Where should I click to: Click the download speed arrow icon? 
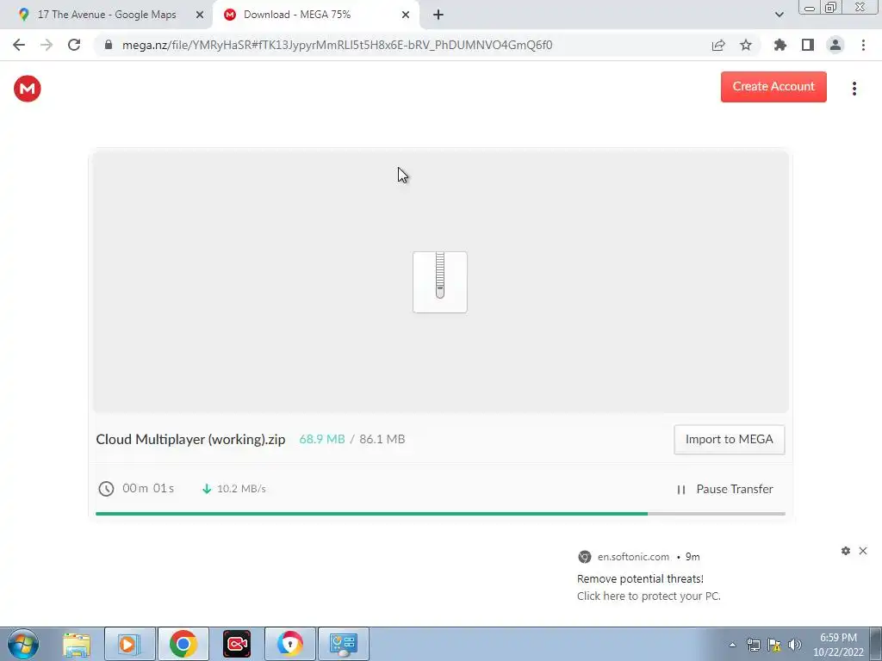click(207, 489)
